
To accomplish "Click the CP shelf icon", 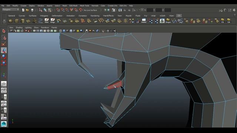I will pos(138,21).
